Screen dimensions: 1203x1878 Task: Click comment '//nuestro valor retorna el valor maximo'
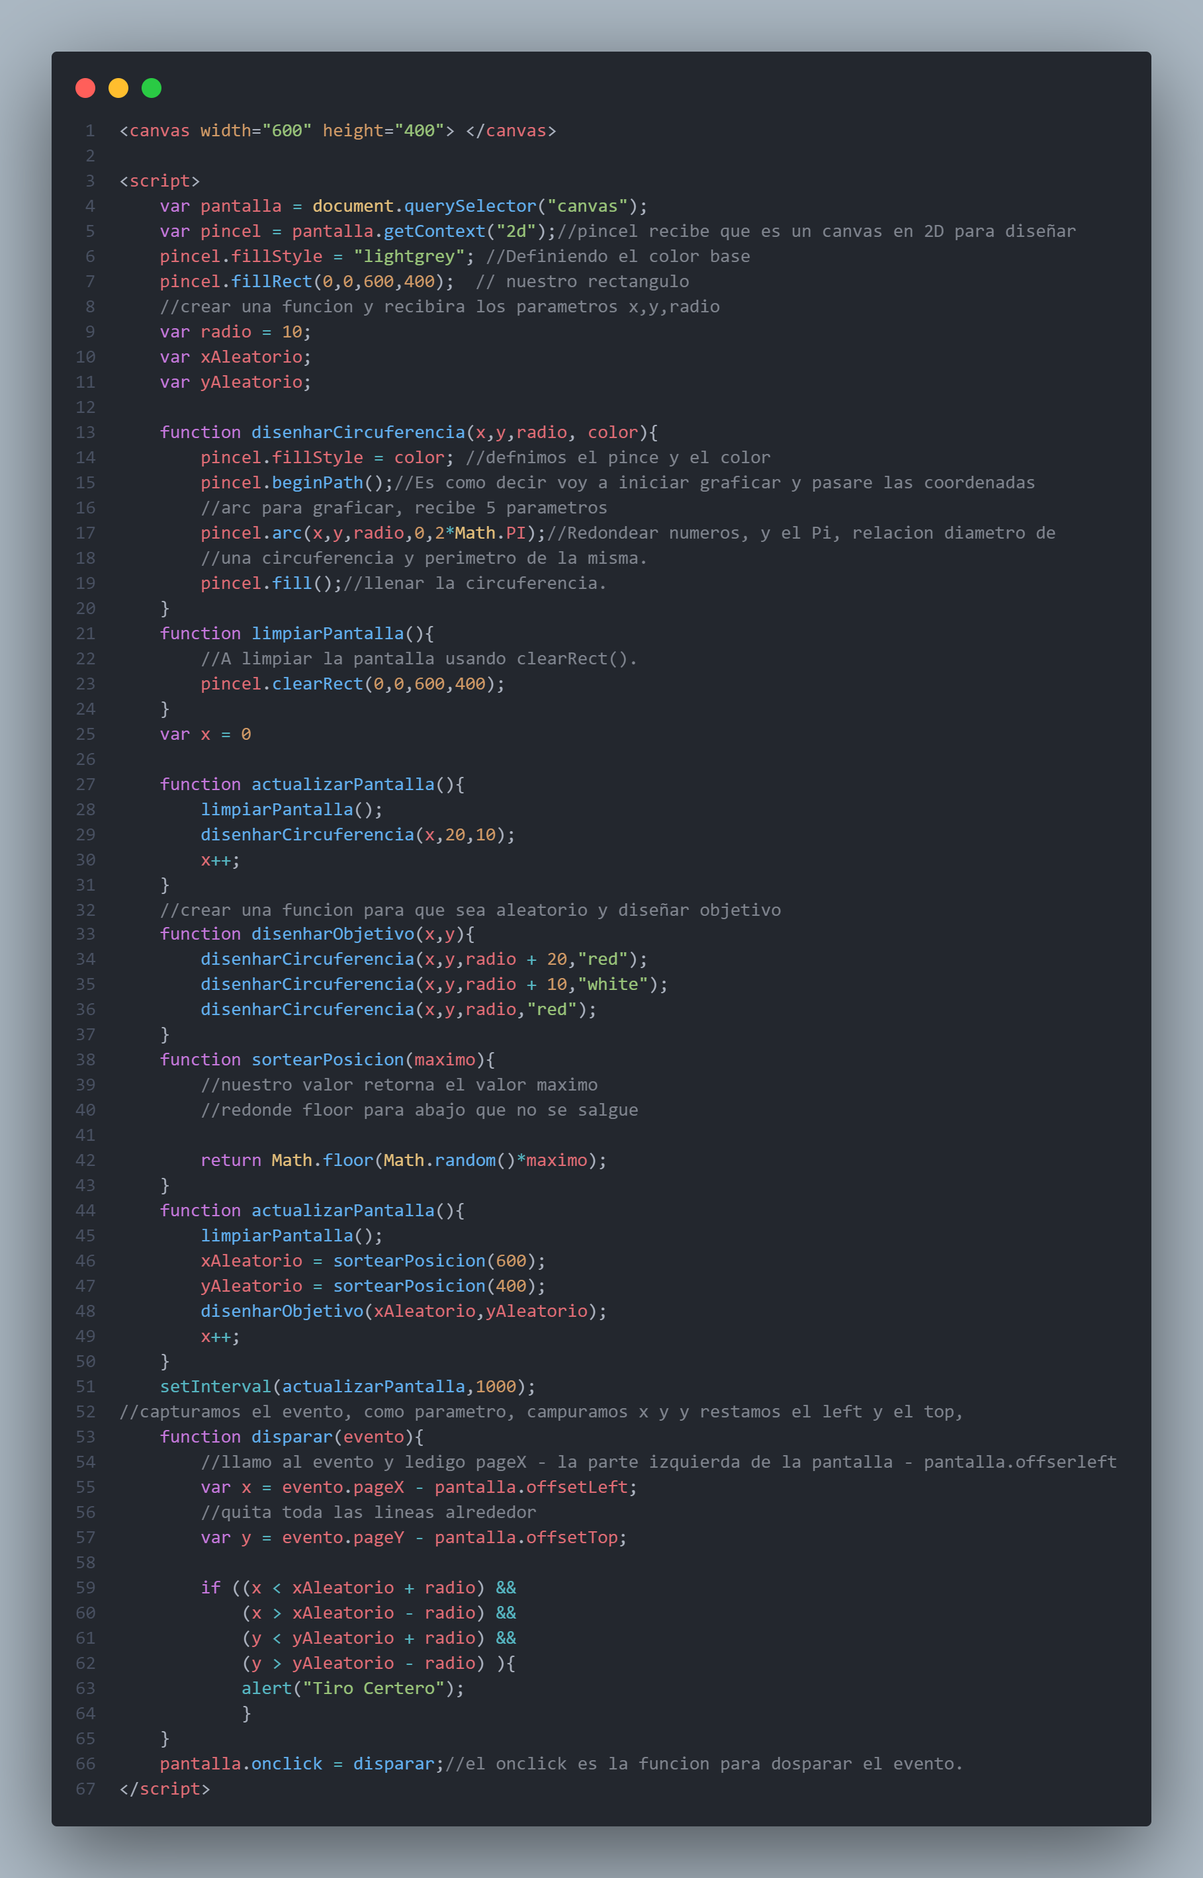pos(398,1085)
